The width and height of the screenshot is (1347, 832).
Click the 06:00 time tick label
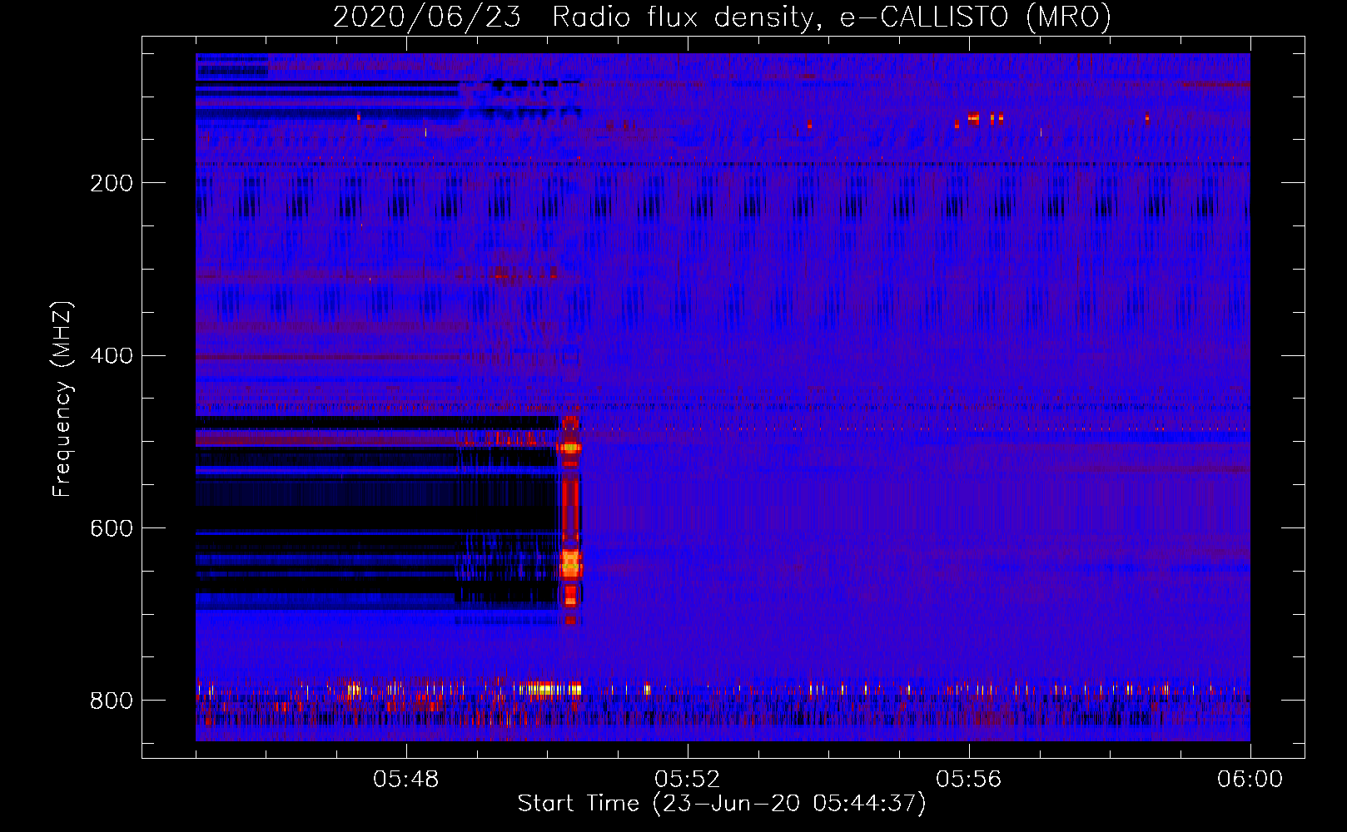[x=1250, y=780]
